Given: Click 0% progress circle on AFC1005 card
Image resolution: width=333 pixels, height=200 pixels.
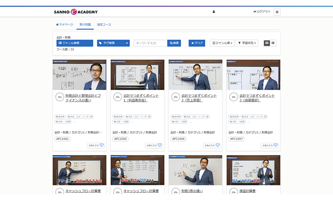Looking at the screenshot, I should click(x=117, y=98).
